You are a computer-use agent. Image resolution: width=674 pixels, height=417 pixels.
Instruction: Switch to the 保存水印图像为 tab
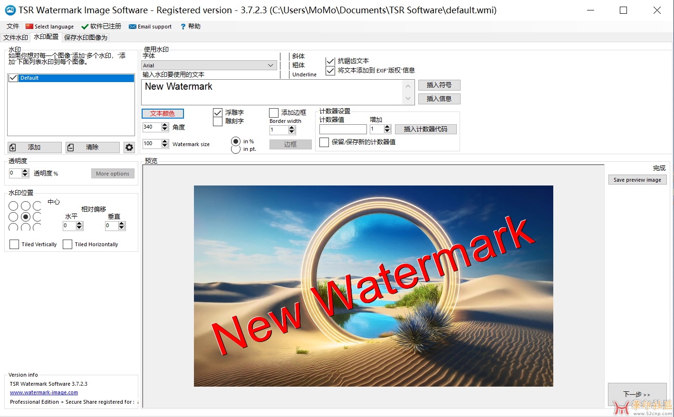coord(86,37)
